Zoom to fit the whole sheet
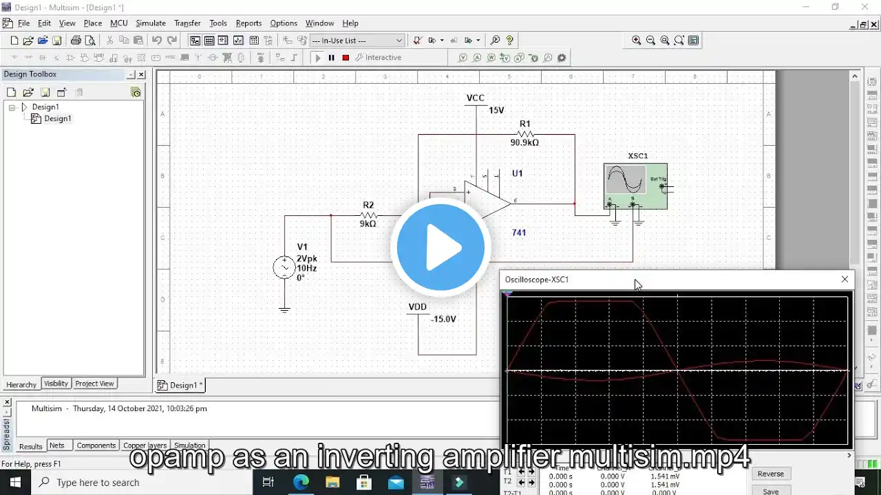 click(x=679, y=41)
